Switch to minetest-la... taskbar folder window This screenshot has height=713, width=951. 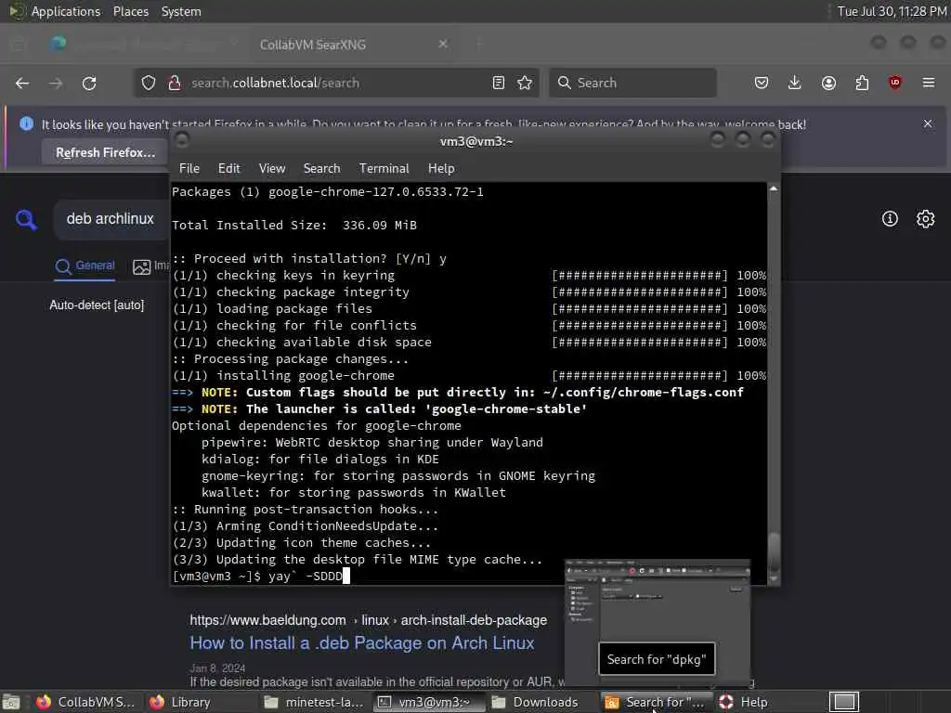click(x=314, y=702)
